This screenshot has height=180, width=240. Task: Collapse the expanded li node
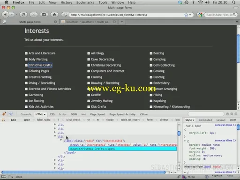click(x=55, y=136)
